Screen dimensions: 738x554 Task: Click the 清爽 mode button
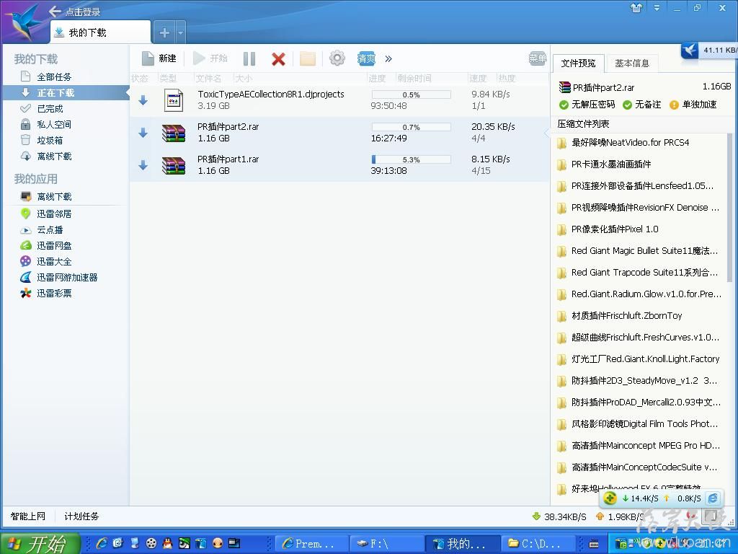coord(366,58)
